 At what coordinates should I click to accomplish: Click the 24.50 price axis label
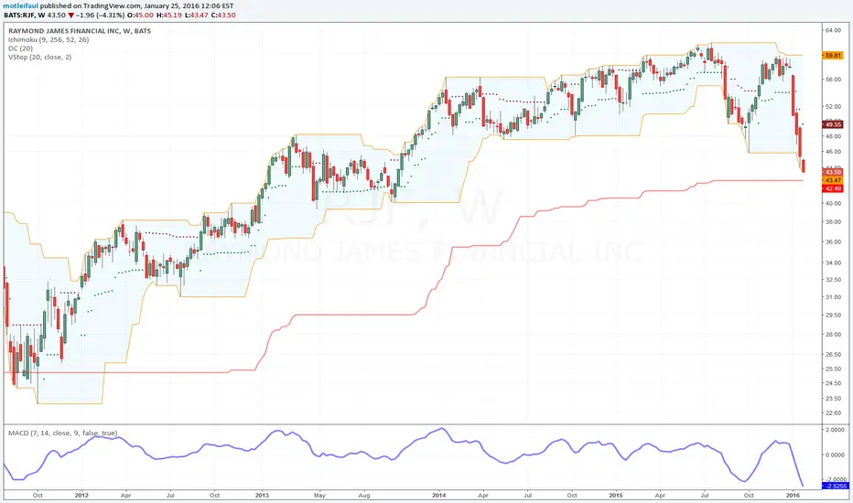point(833,383)
